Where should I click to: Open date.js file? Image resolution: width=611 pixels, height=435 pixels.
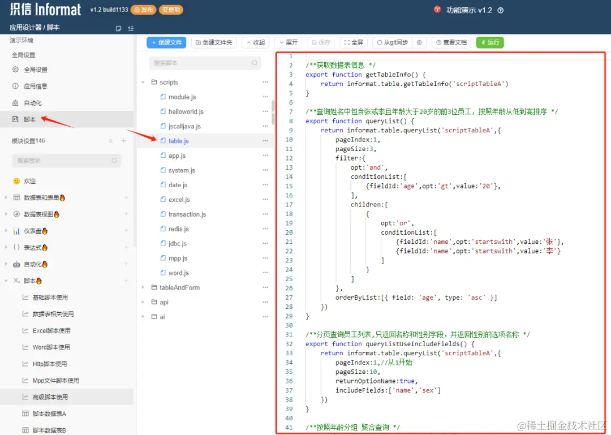(x=178, y=185)
